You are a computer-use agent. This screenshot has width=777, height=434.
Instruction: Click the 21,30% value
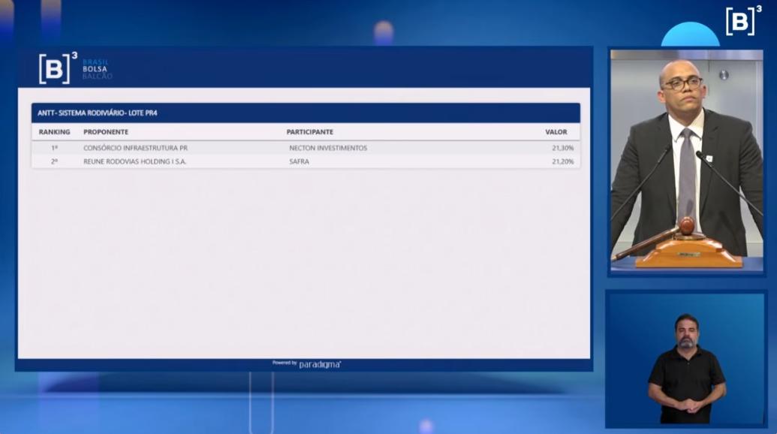point(562,148)
